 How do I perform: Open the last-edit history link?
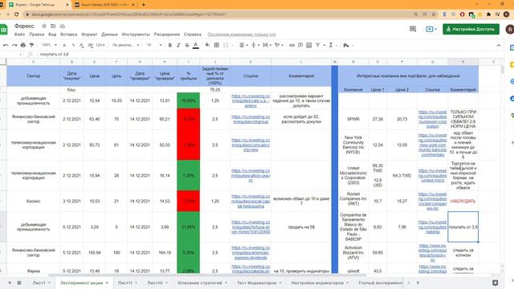242,35
